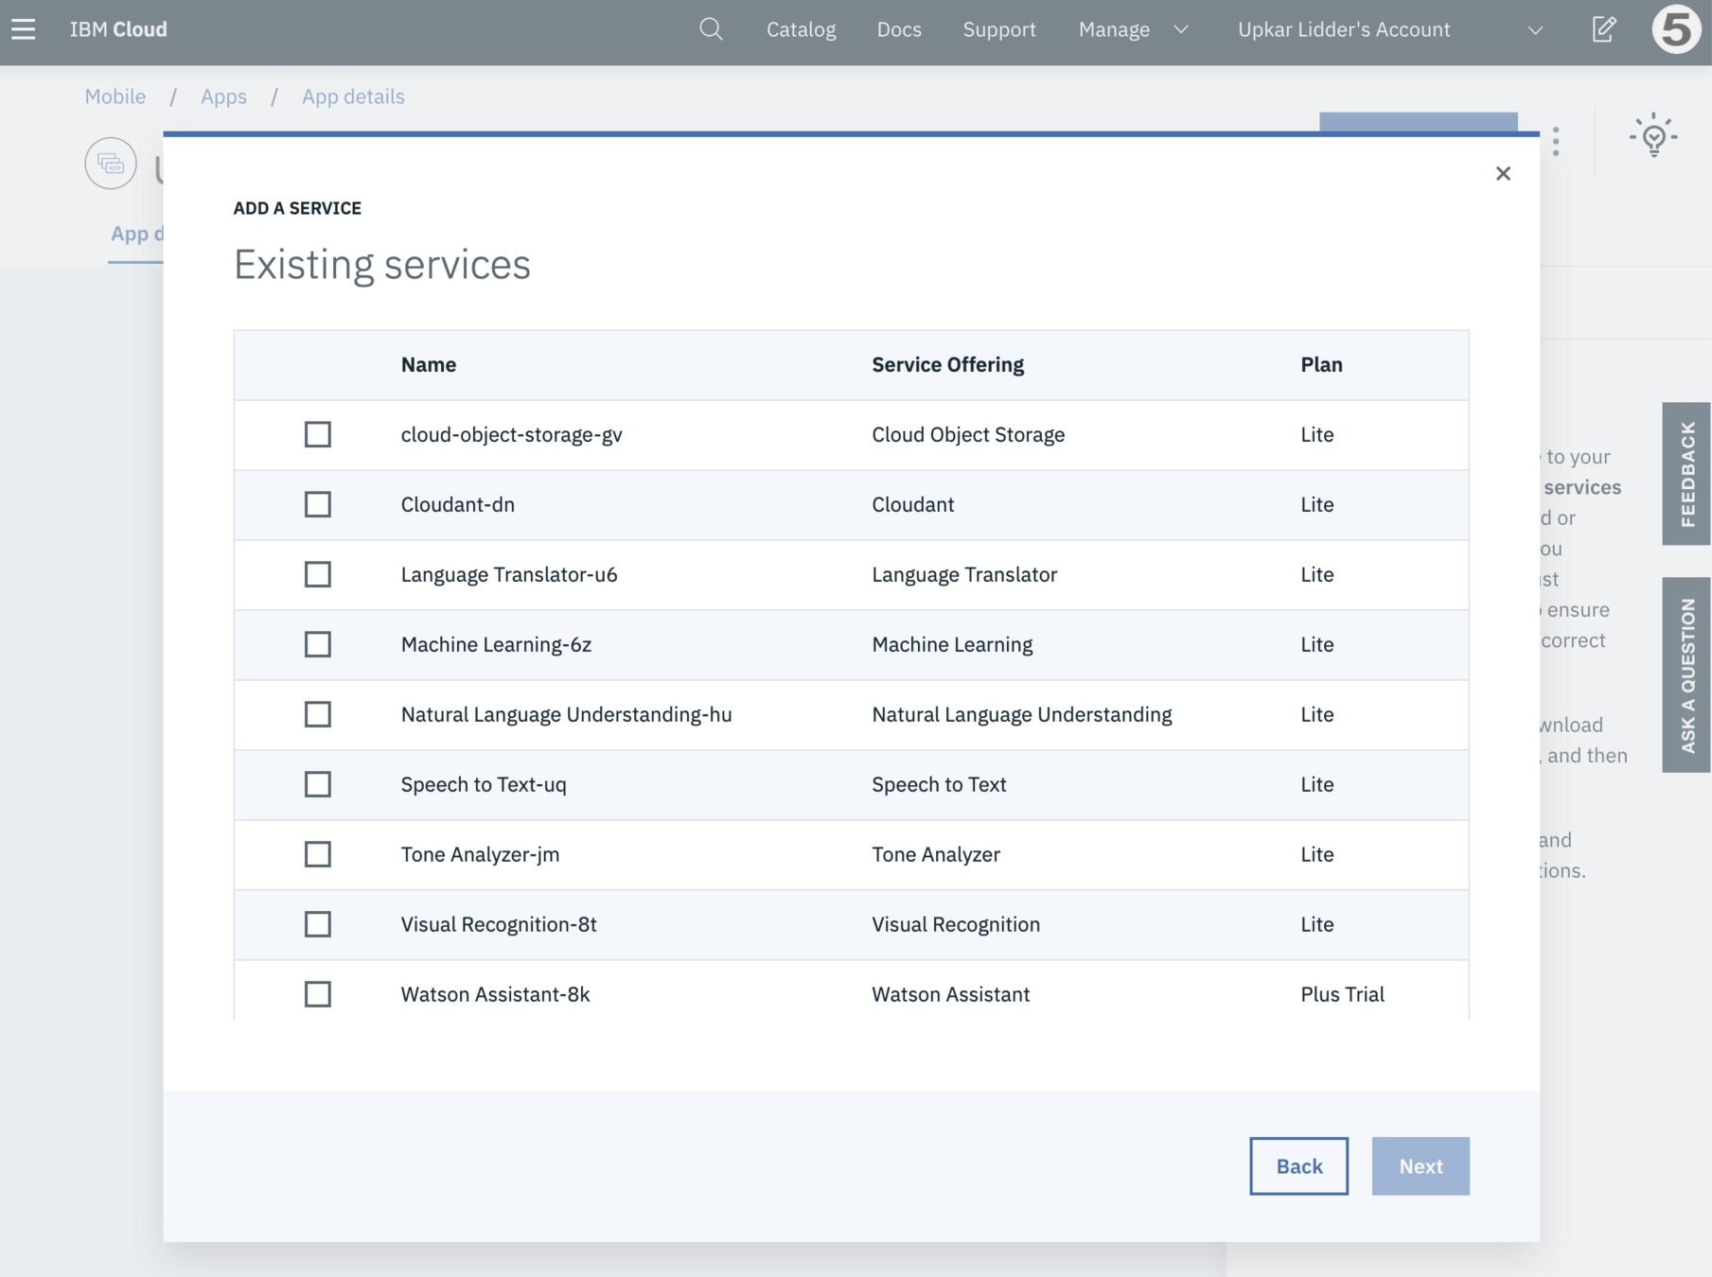Viewport: 1712px width, 1277px height.
Task: Click the Watson Assistant offering cell
Action: [x=950, y=994]
